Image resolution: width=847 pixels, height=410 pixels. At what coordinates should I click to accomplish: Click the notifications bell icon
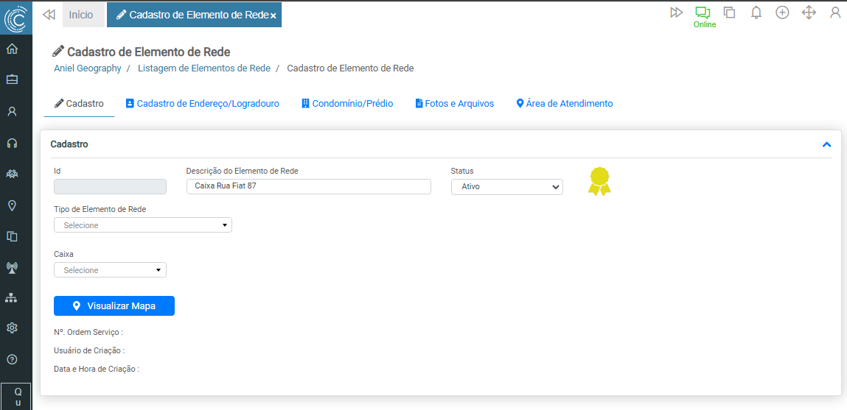tap(756, 13)
